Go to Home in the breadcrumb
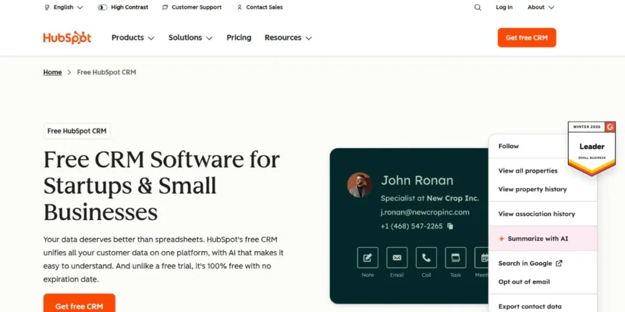The width and height of the screenshot is (625, 312). 52,72
